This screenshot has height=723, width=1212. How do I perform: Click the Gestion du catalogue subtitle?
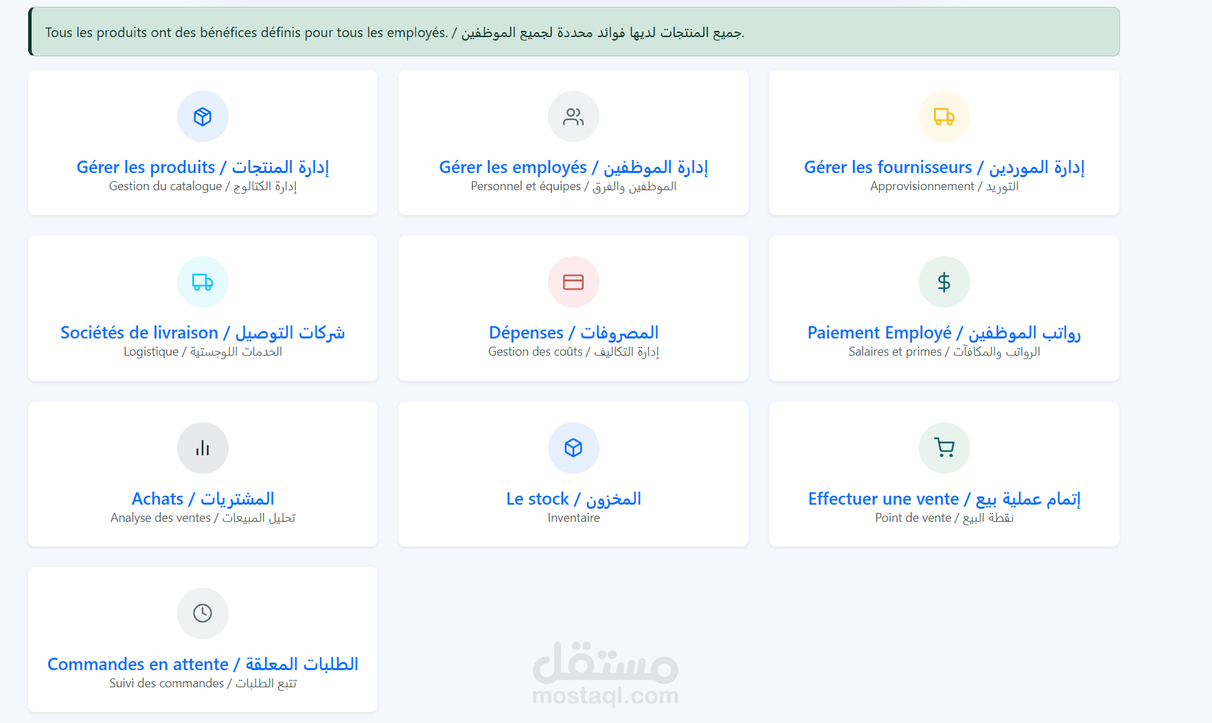coord(203,186)
